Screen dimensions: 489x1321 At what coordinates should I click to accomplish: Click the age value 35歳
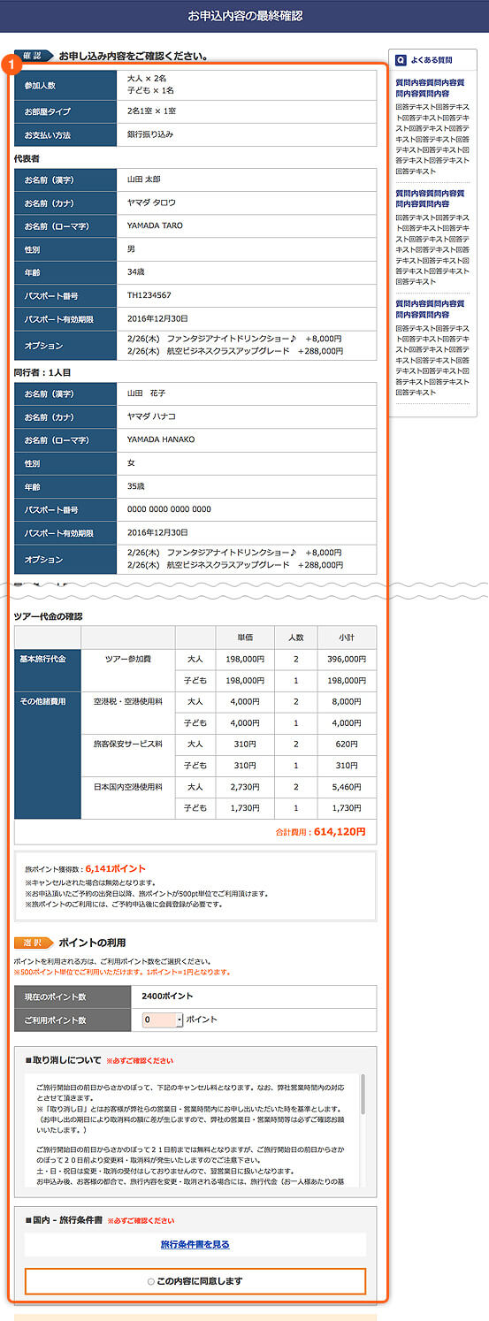136,485
